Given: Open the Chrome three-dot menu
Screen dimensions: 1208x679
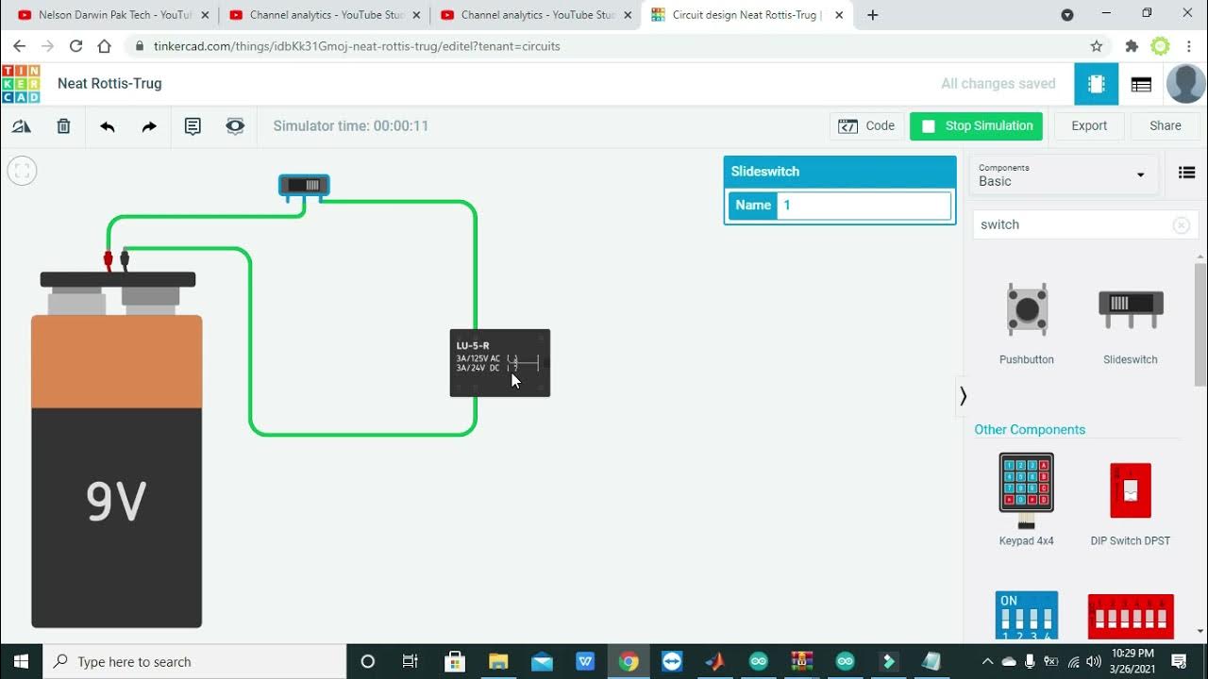Looking at the screenshot, I should pyautogui.click(x=1189, y=46).
